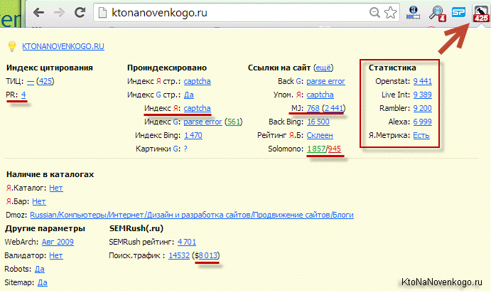Click the Наличие в каталогах heading

tap(50, 174)
